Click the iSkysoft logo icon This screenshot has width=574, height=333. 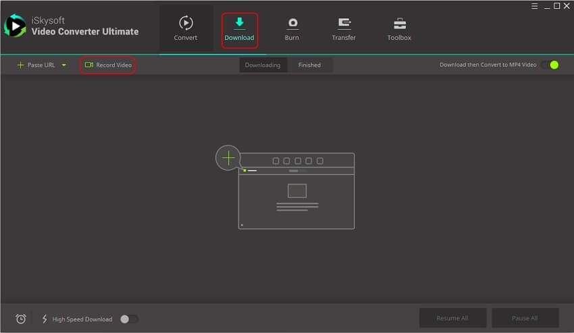[15, 26]
